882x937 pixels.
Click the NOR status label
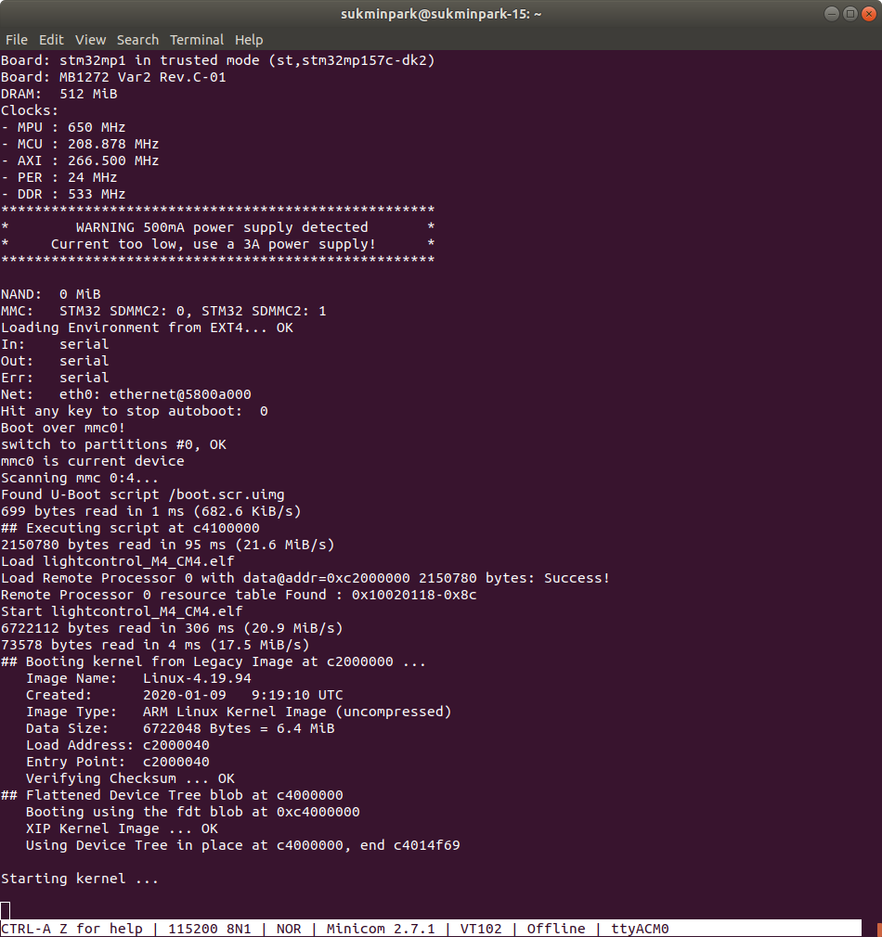coord(289,929)
